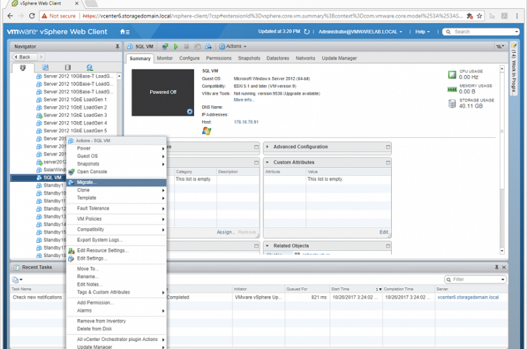The width and height of the screenshot is (527, 349).
Task: Click the storage usage disk icon
Action: point(452,103)
